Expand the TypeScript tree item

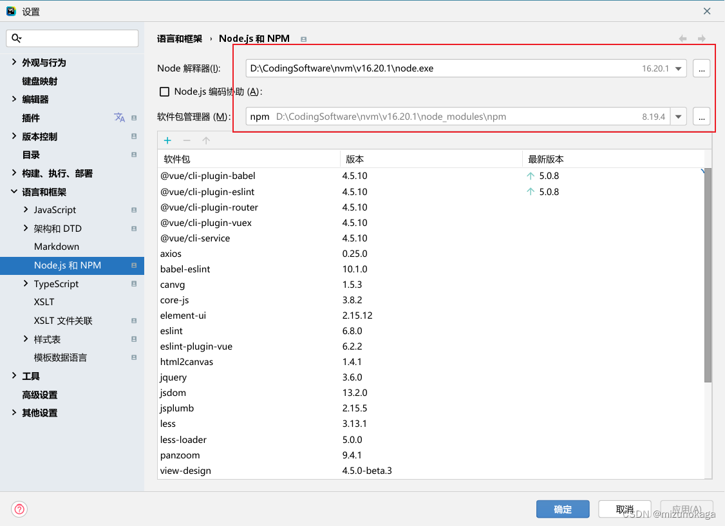coord(26,283)
